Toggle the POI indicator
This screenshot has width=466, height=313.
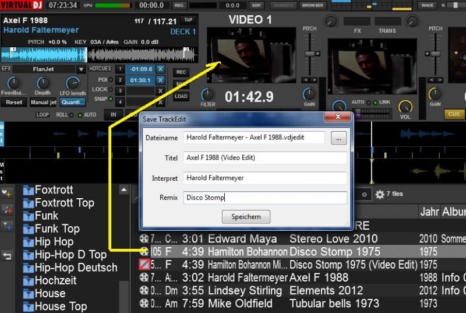pos(111,80)
